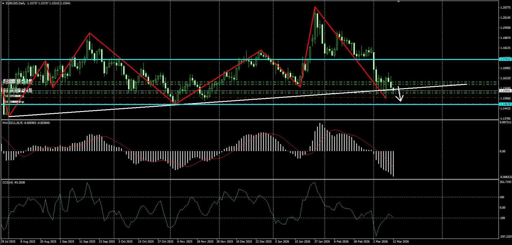Click the 27 Oct 2025 date label

165,242
